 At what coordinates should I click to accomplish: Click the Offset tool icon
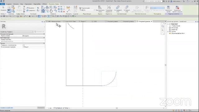(x=47, y=7)
